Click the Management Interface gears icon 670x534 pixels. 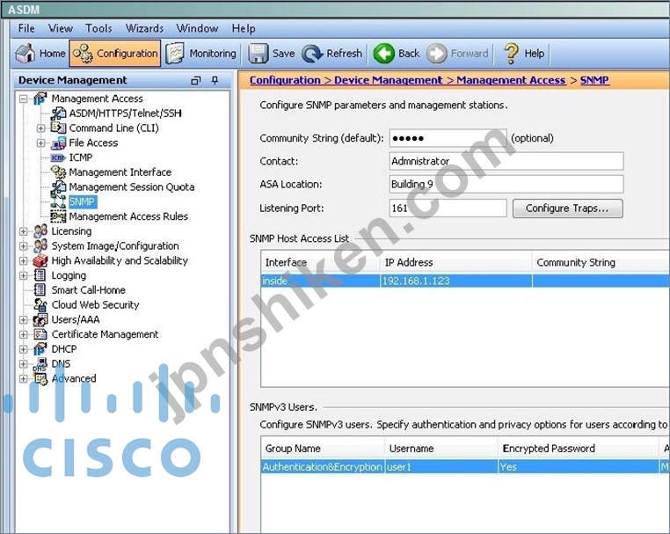click(x=59, y=172)
